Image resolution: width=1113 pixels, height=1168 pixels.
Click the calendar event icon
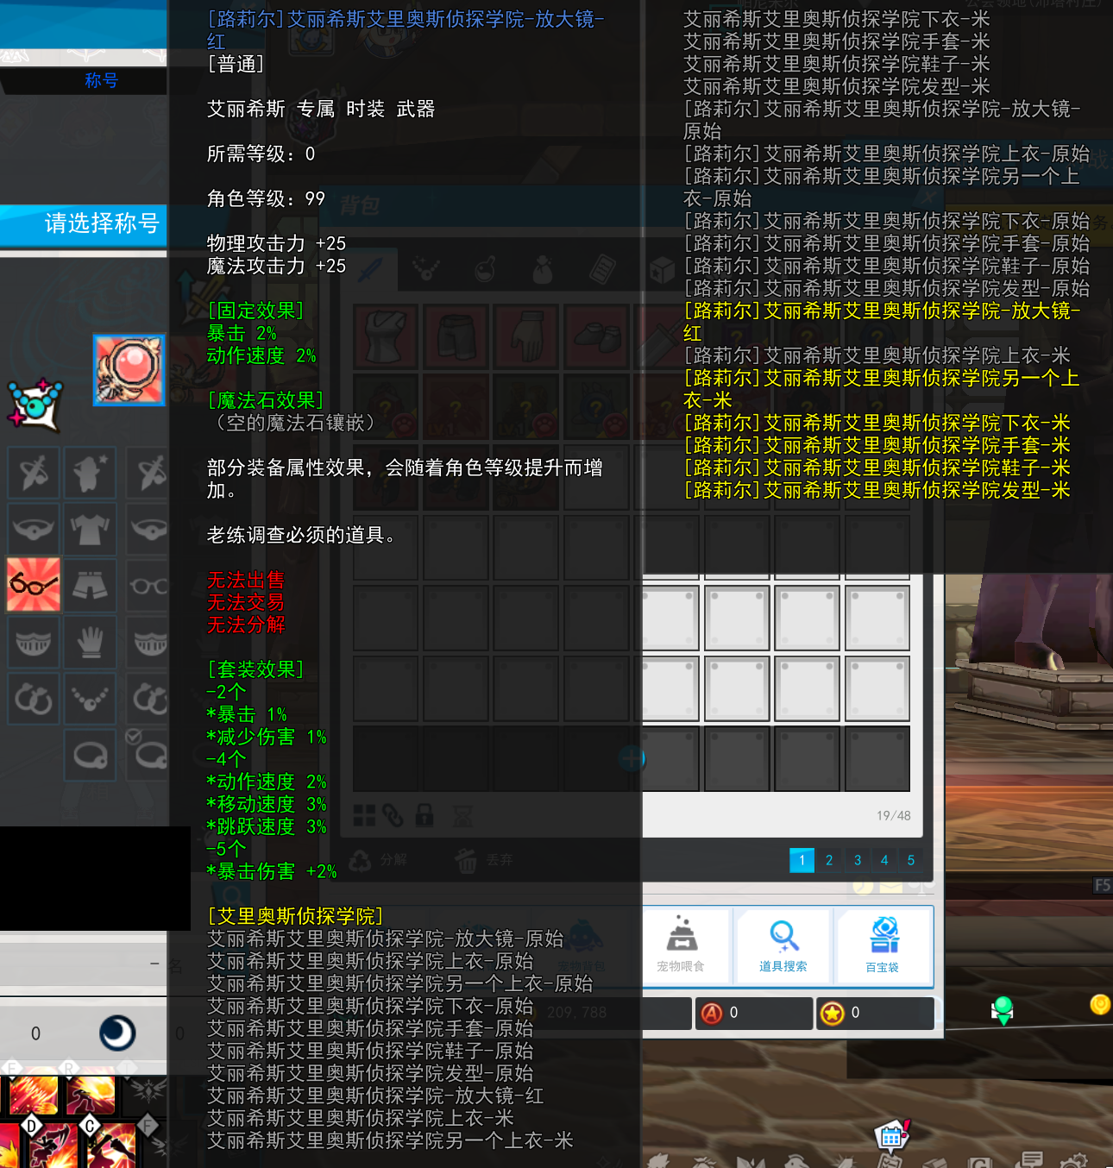[891, 1136]
